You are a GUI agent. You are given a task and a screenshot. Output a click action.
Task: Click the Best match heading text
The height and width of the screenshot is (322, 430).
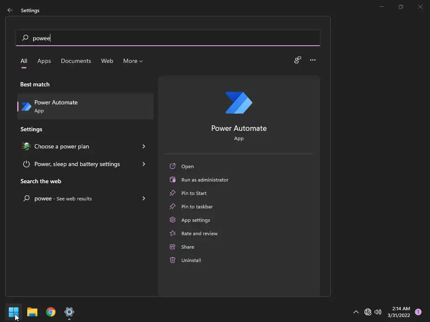(x=35, y=84)
